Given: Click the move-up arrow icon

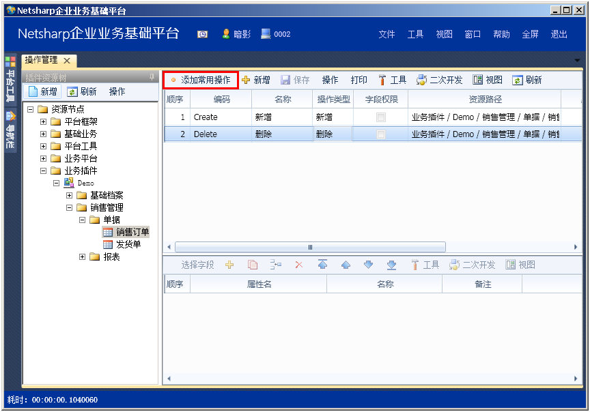Looking at the screenshot, I should point(346,265).
